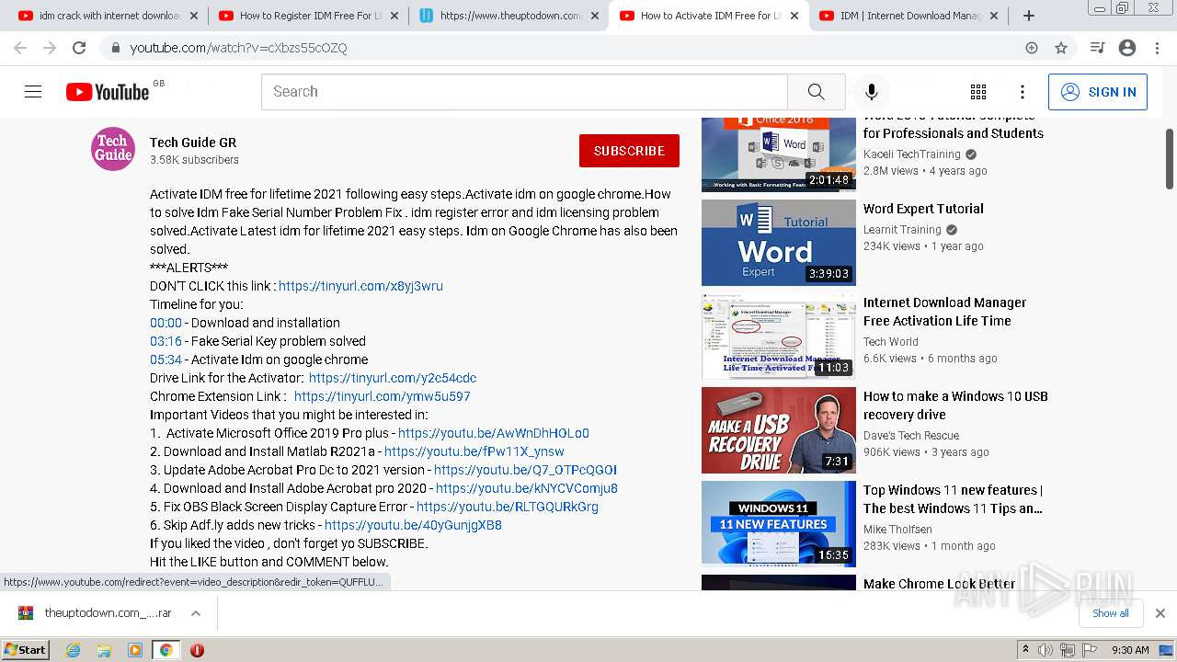This screenshot has width=1177, height=662.
Task: Click the search magnifier button
Action: tap(816, 92)
